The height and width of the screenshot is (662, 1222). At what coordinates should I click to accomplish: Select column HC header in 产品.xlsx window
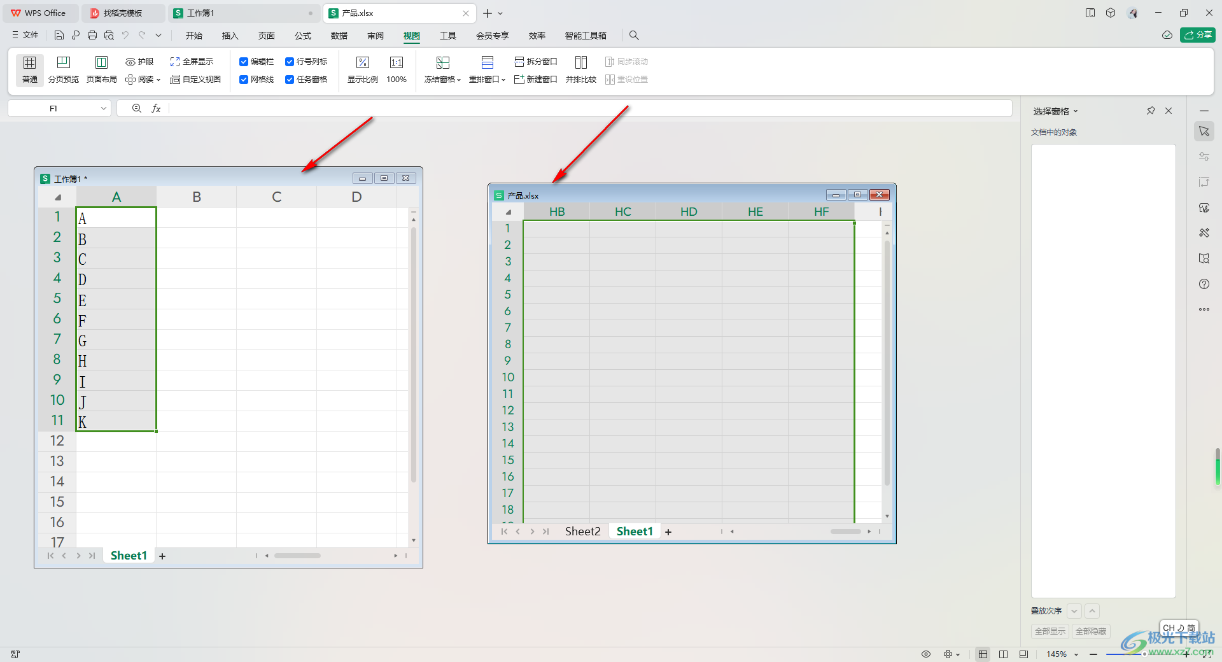[x=623, y=212]
